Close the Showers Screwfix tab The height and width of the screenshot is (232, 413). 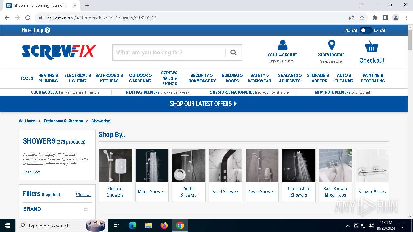pyautogui.click(x=75, y=5)
